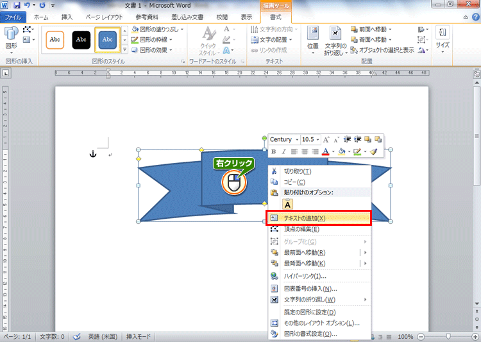Choose 図表番号の挿入(N)... from context menu
This screenshot has height=342, width=481.
click(x=319, y=289)
